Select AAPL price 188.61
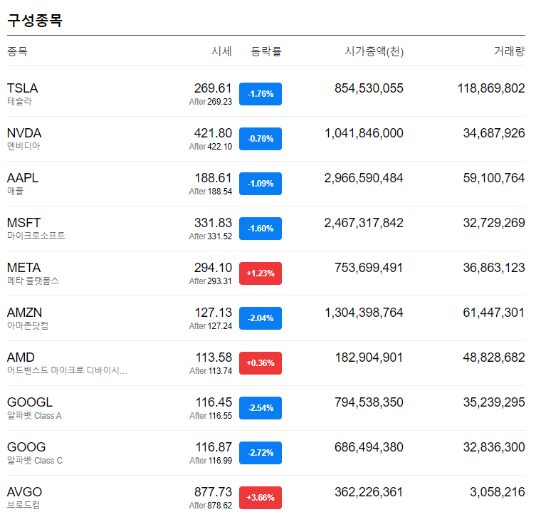The width and height of the screenshot is (536, 517). coord(214,178)
